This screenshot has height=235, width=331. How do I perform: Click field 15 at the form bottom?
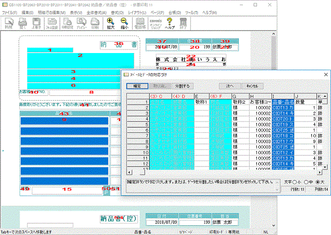tap(68, 191)
